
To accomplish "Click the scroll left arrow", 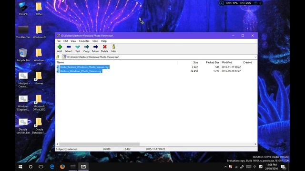I will point(57,144).
